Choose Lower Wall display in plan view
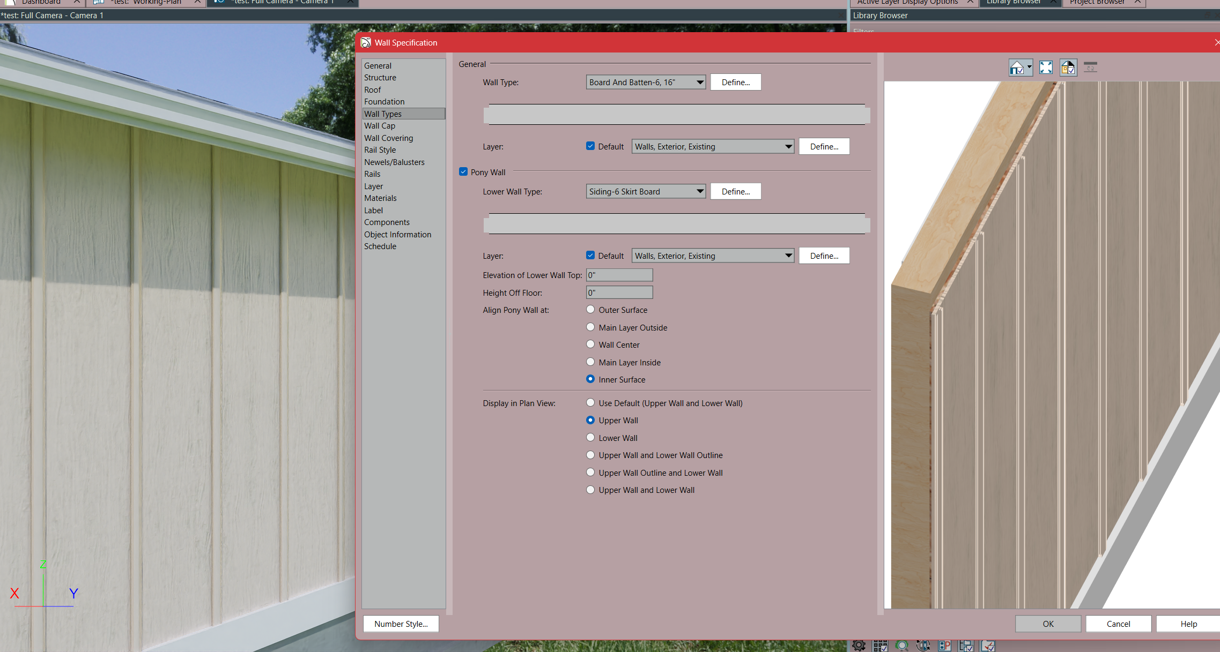 [590, 438]
